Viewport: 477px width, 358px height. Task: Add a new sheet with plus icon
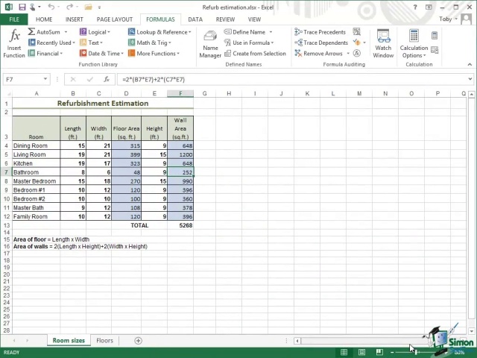(138, 341)
